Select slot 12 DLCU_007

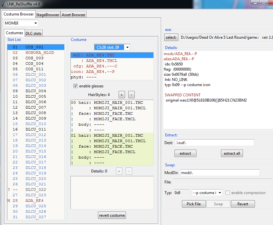pos(36,107)
